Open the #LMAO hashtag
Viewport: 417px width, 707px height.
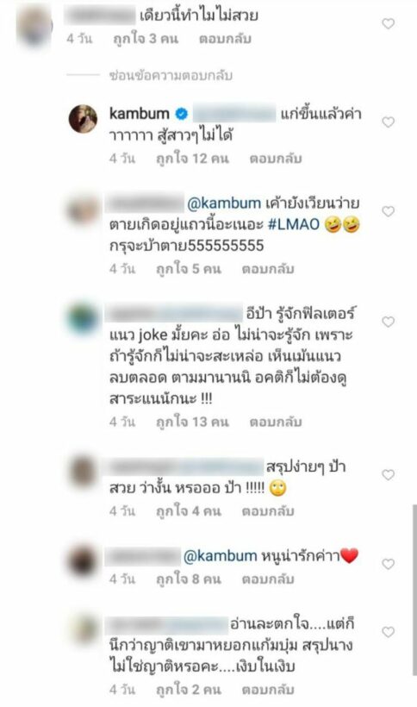click(293, 224)
